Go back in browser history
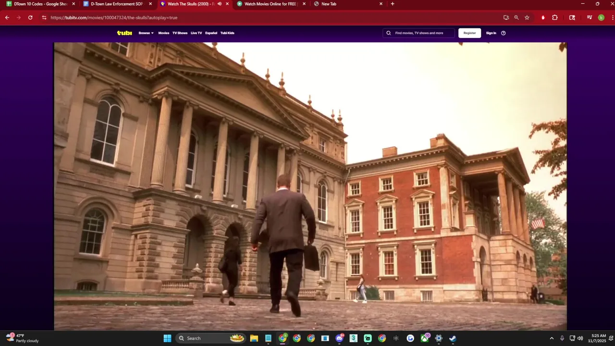Screen dimensions: 615x346 [7, 17]
